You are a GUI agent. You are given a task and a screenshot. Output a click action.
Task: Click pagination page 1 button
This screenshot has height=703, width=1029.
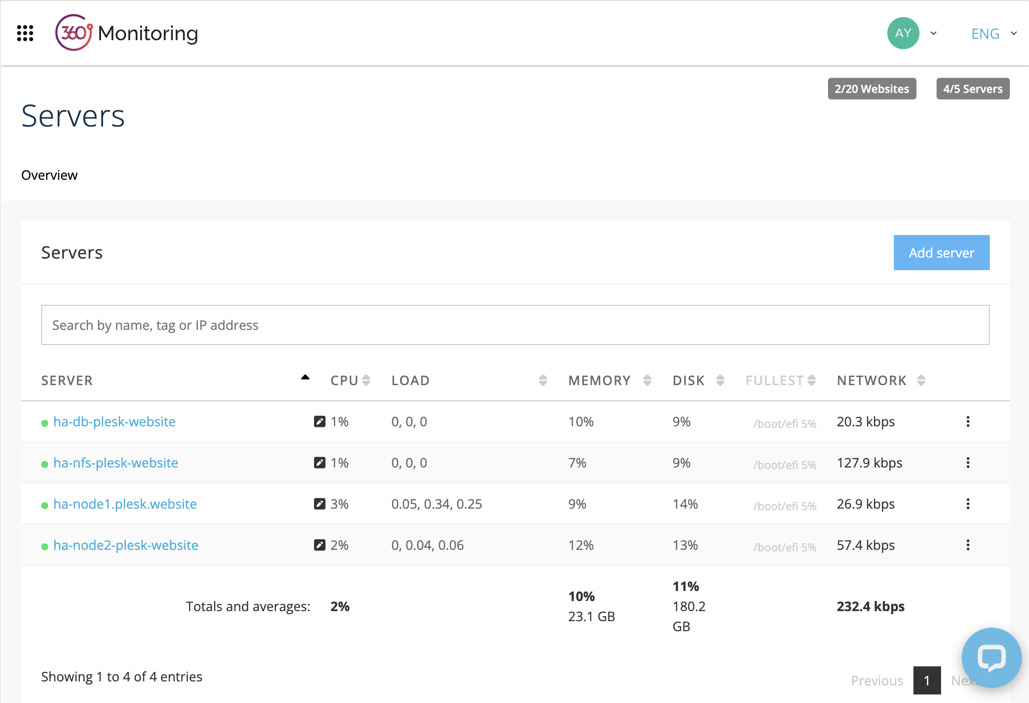click(x=927, y=680)
